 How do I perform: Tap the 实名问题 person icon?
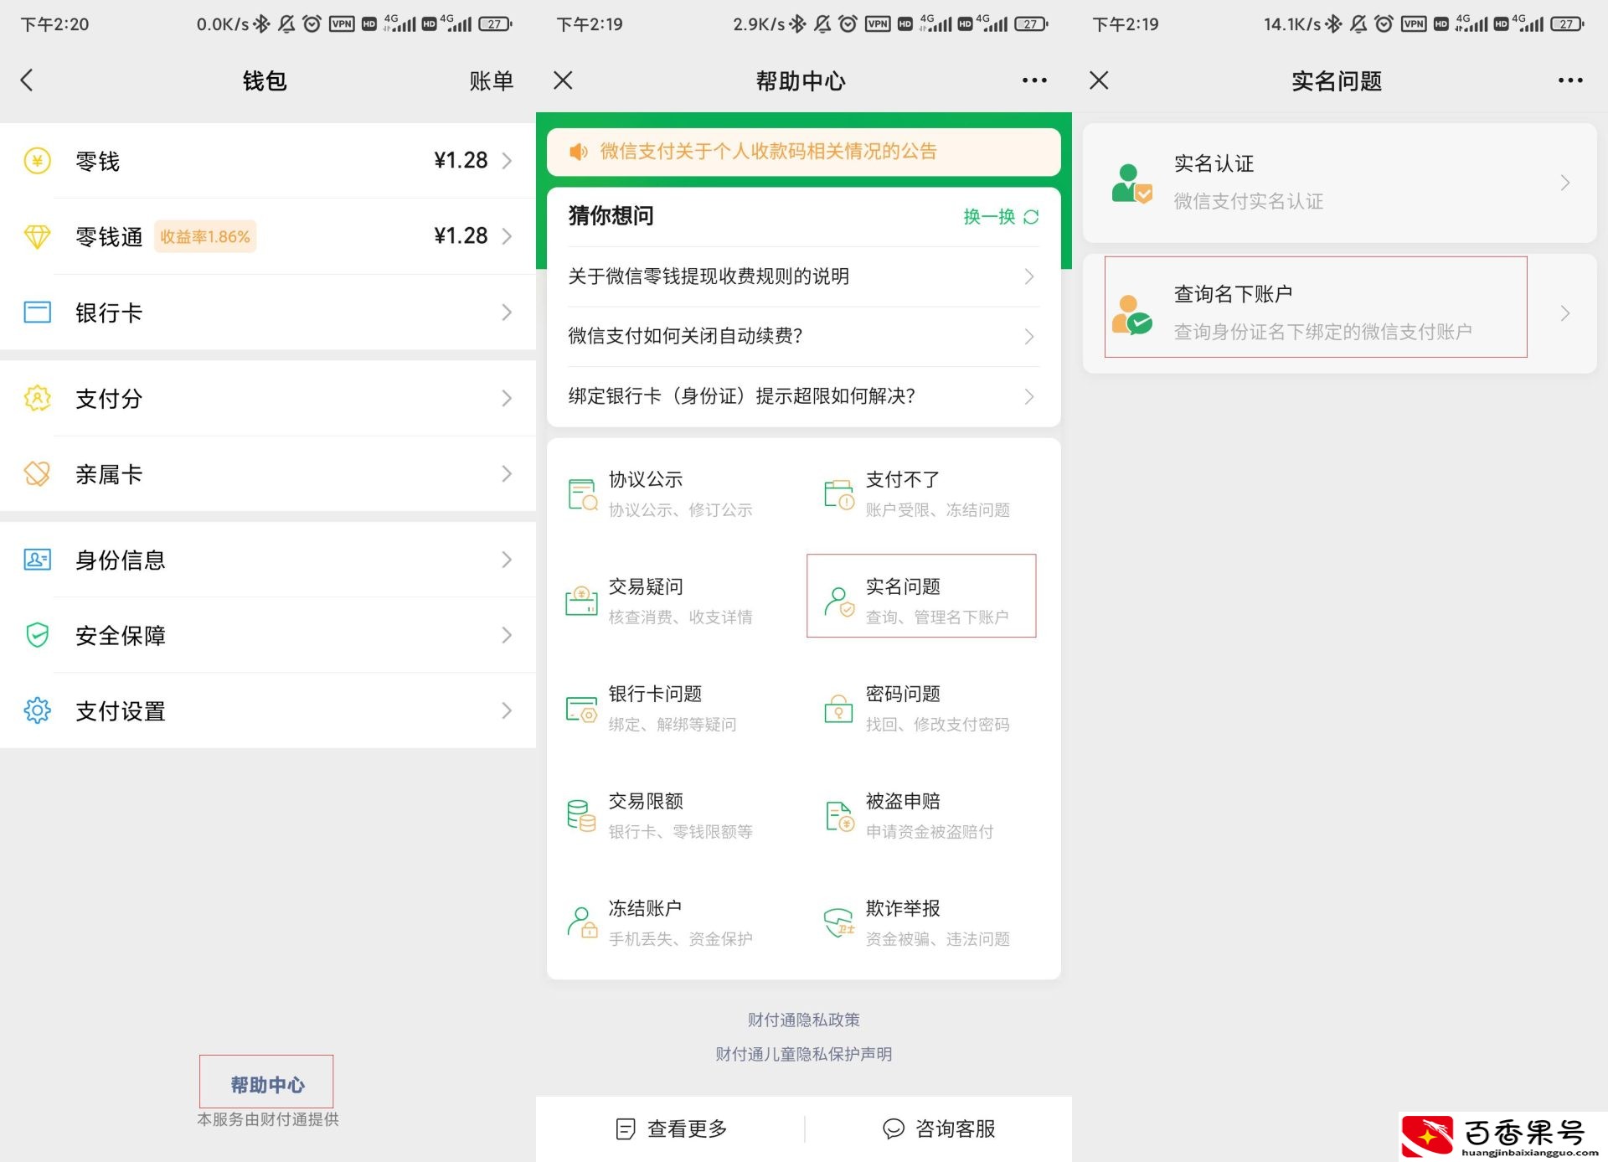pyautogui.click(x=839, y=602)
